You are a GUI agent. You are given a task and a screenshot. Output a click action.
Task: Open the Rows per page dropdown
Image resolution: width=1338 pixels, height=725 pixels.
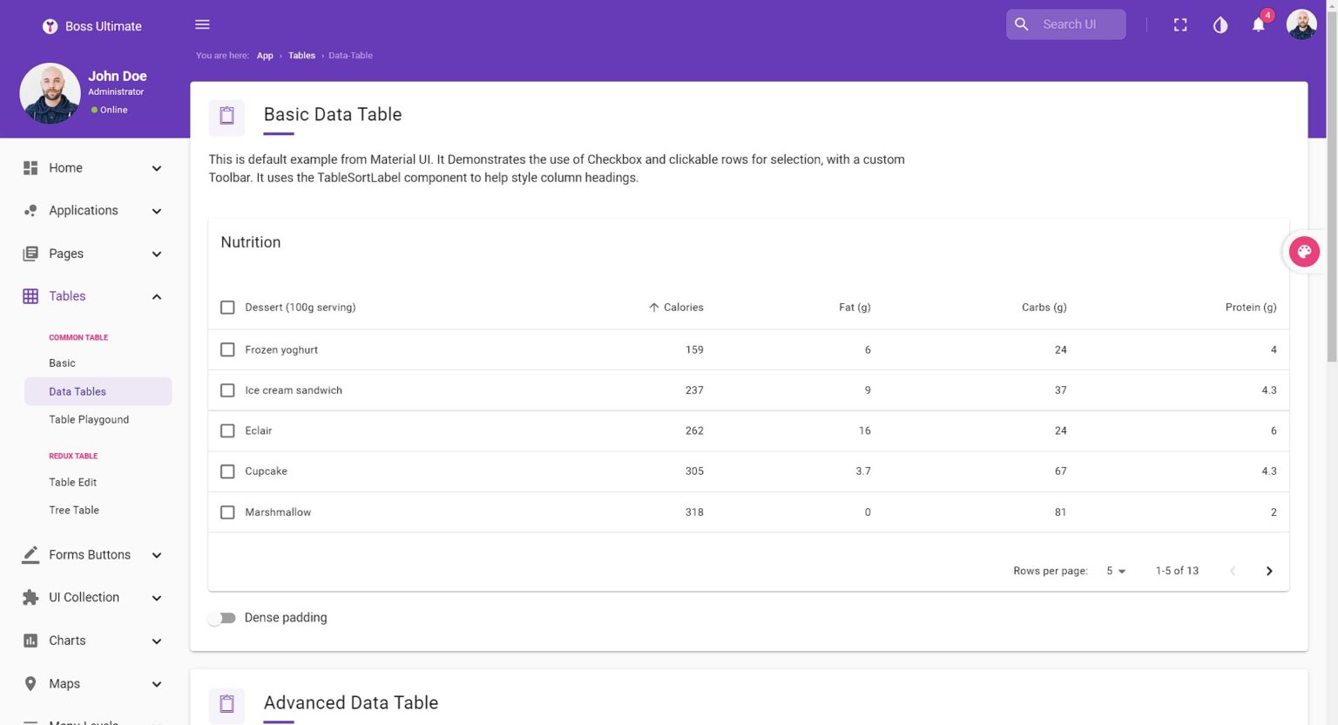point(1116,571)
